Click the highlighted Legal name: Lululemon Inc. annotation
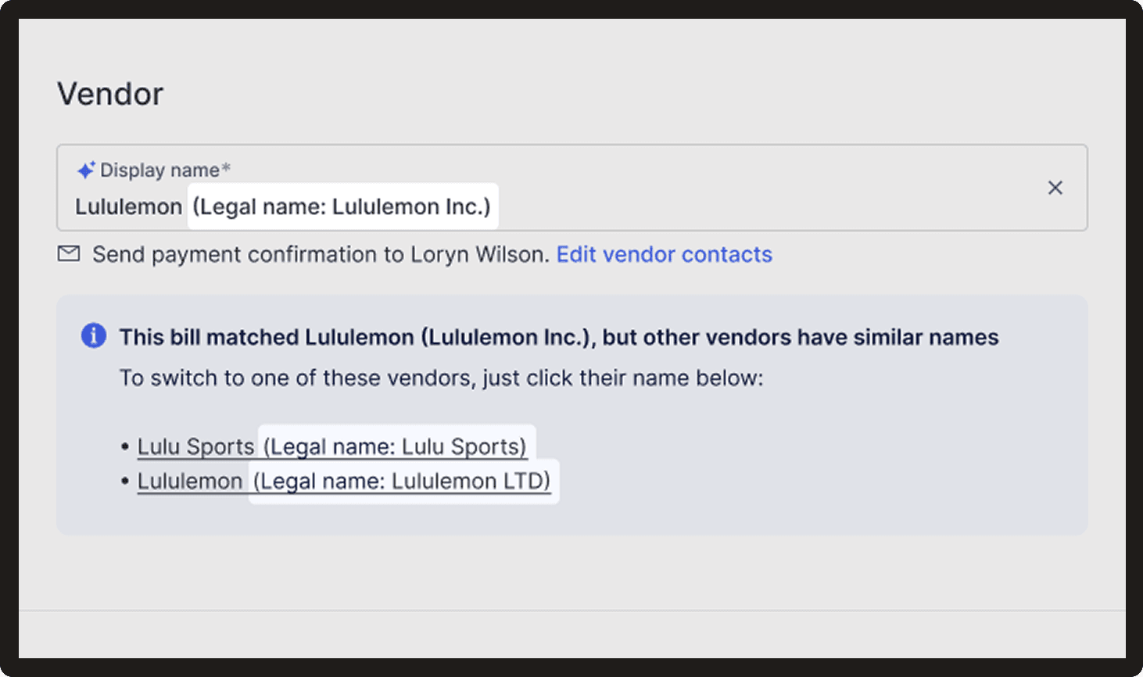The width and height of the screenshot is (1143, 677). click(x=342, y=206)
